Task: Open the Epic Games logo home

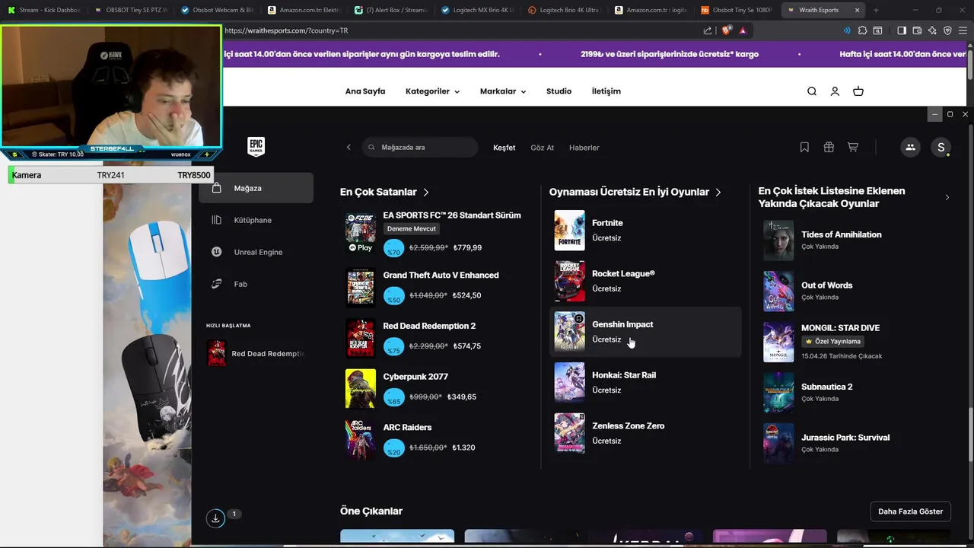Action: point(256,147)
